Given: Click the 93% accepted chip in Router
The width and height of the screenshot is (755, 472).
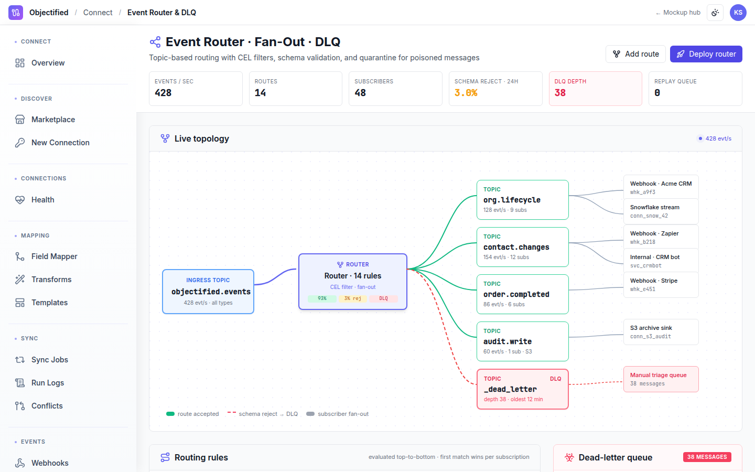Looking at the screenshot, I should coord(322,298).
